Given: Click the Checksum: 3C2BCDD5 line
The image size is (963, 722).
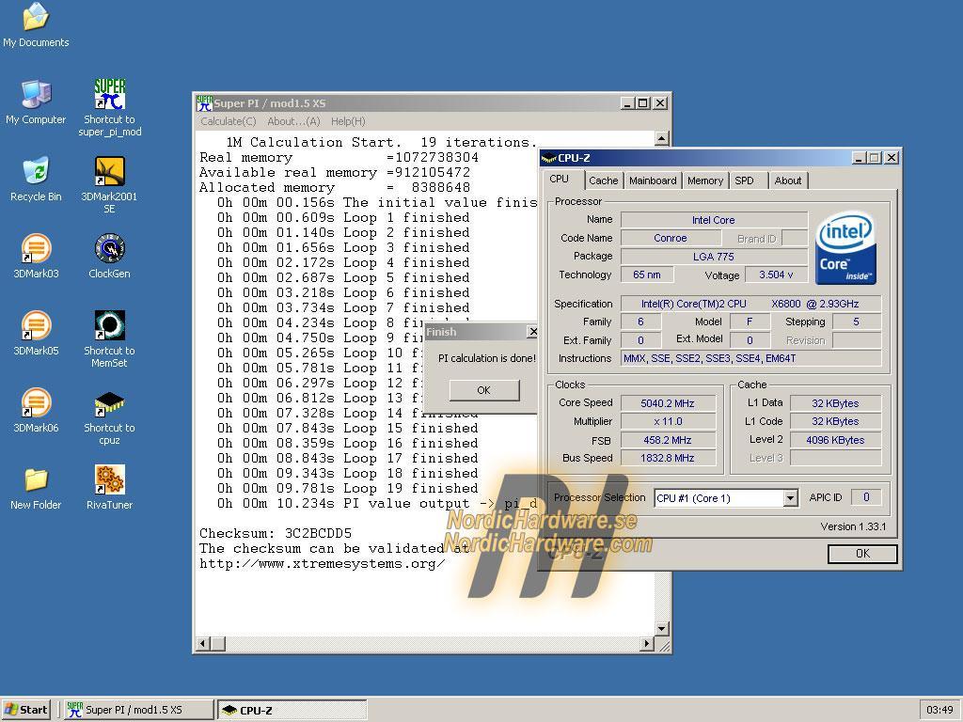Looking at the screenshot, I should pyautogui.click(x=276, y=533).
